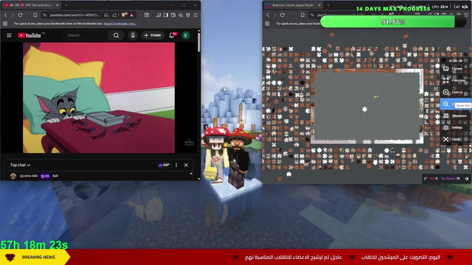Screen dimensions: 472x265
Task: Click the Create button on YouTube
Action: point(152,35)
